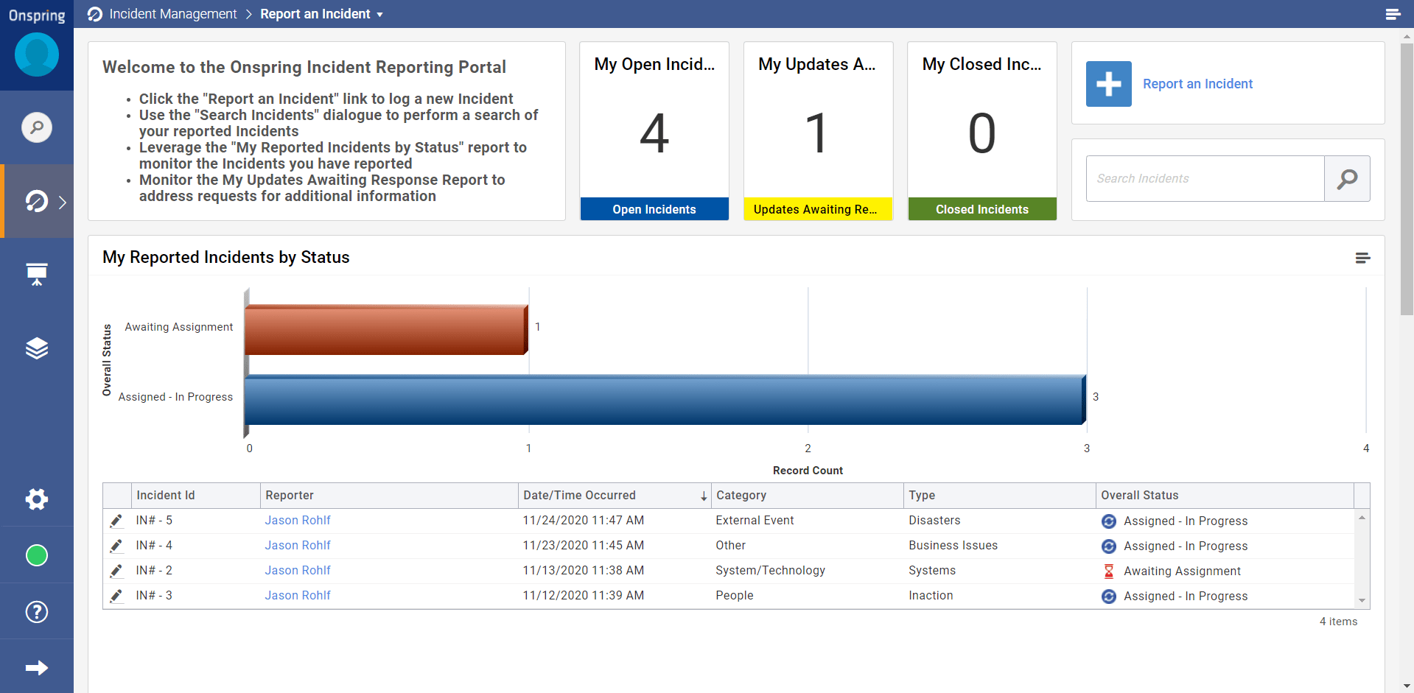Click the search magnifier button
Screen dimensions: 1414x693
pyautogui.click(x=1347, y=178)
